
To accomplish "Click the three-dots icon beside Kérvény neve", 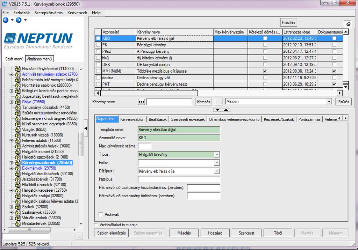I will click(141, 102).
